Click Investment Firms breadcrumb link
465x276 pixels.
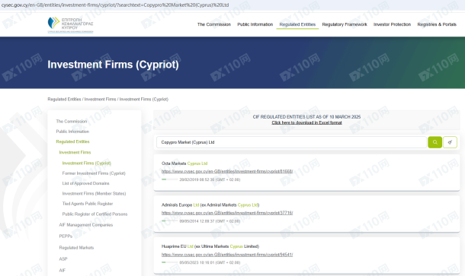(x=100, y=99)
